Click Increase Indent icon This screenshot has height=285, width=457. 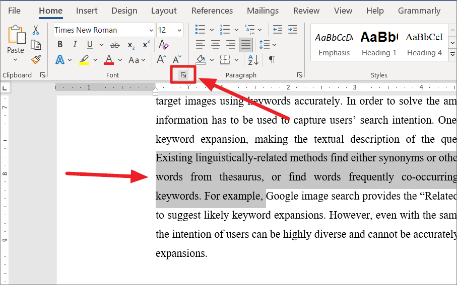[x=292, y=29]
